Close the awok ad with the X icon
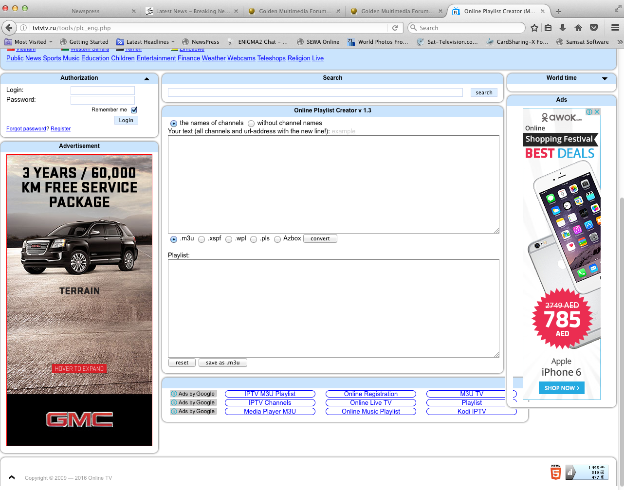This screenshot has height=490, width=624. tap(597, 112)
